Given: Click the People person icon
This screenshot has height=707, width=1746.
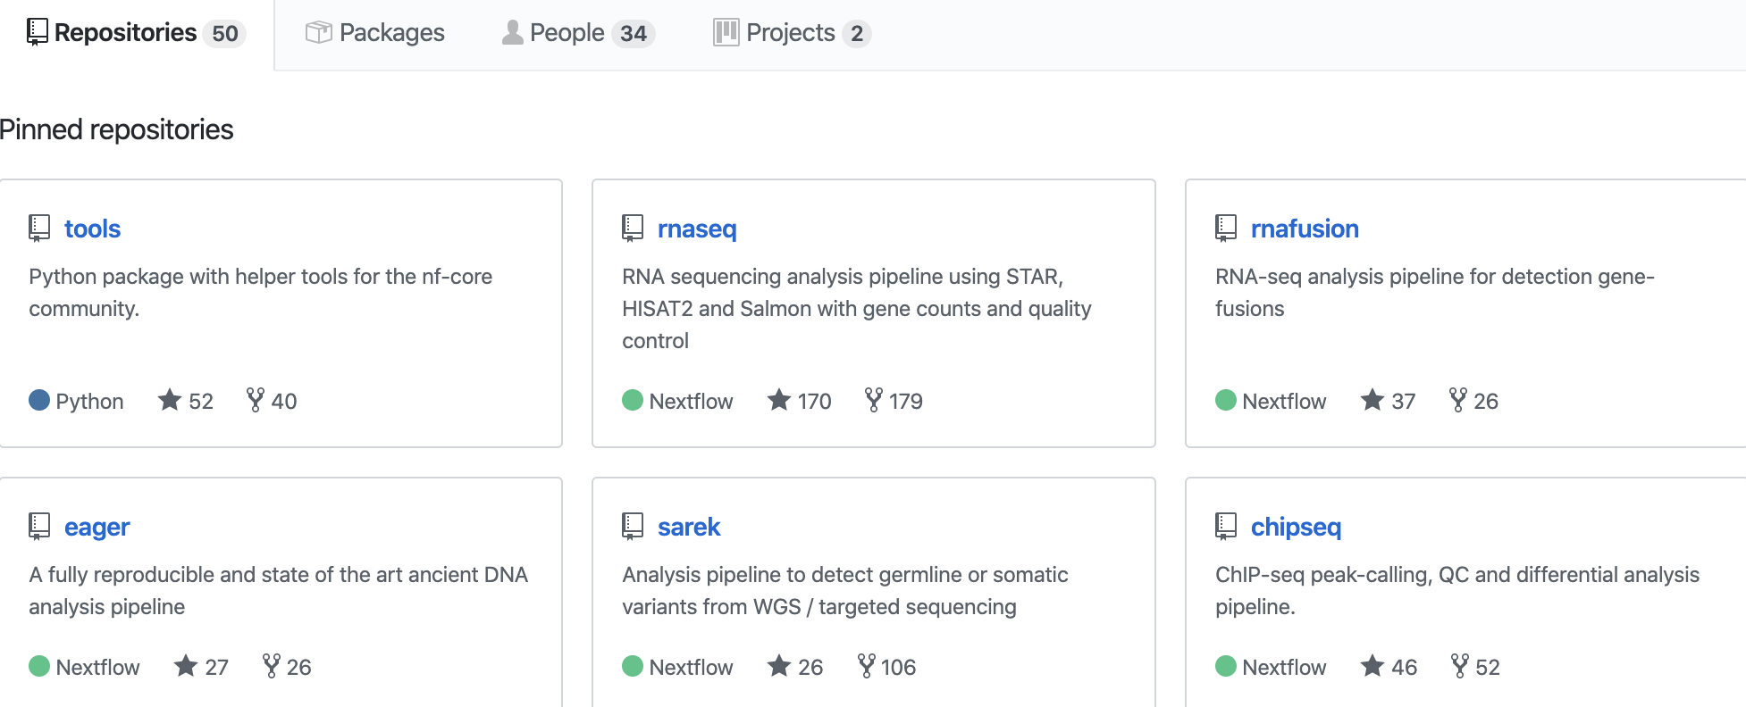Looking at the screenshot, I should point(512,33).
